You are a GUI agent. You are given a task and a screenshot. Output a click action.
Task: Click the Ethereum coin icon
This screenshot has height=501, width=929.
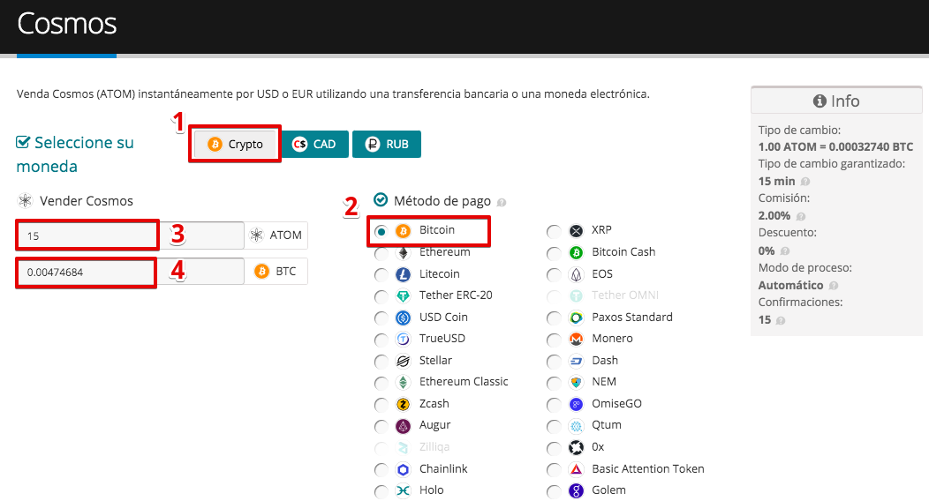point(403,253)
